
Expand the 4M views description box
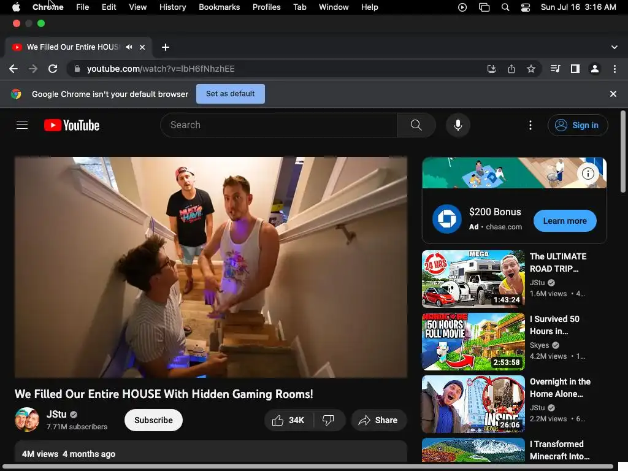(211, 453)
